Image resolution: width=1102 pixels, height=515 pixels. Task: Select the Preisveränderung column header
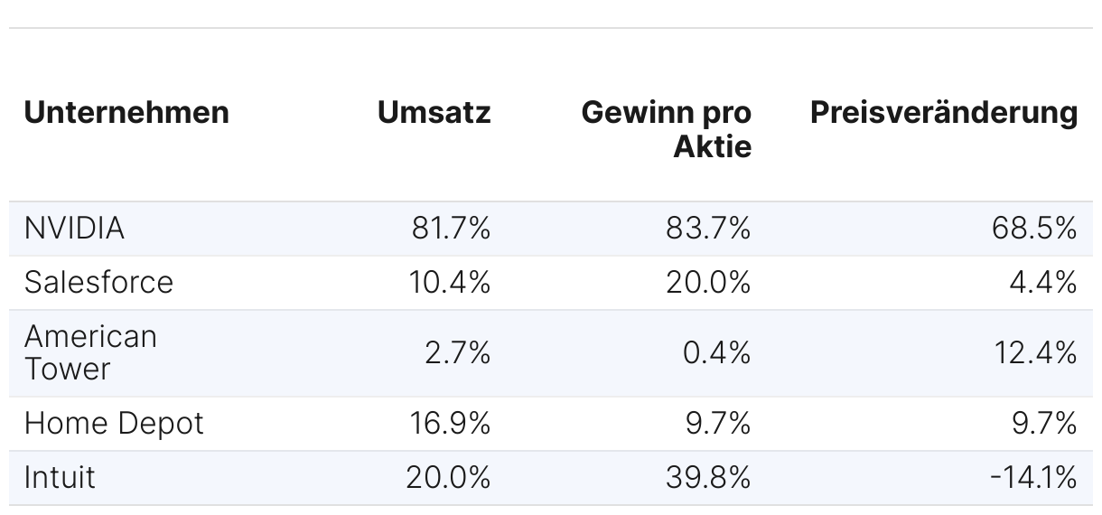[x=943, y=113]
